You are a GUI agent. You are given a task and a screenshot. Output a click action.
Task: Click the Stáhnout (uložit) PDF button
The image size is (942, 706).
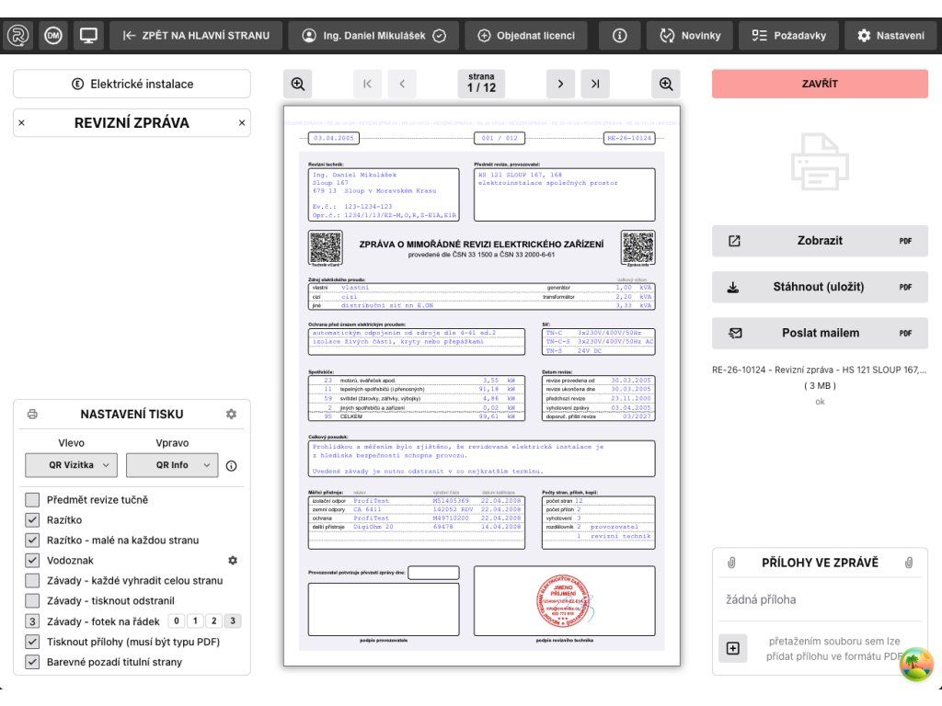820,287
